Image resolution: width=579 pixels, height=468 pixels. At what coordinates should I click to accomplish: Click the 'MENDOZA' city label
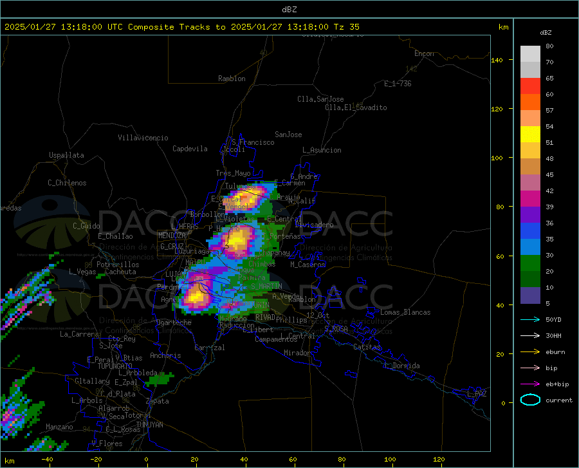tap(172, 236)
